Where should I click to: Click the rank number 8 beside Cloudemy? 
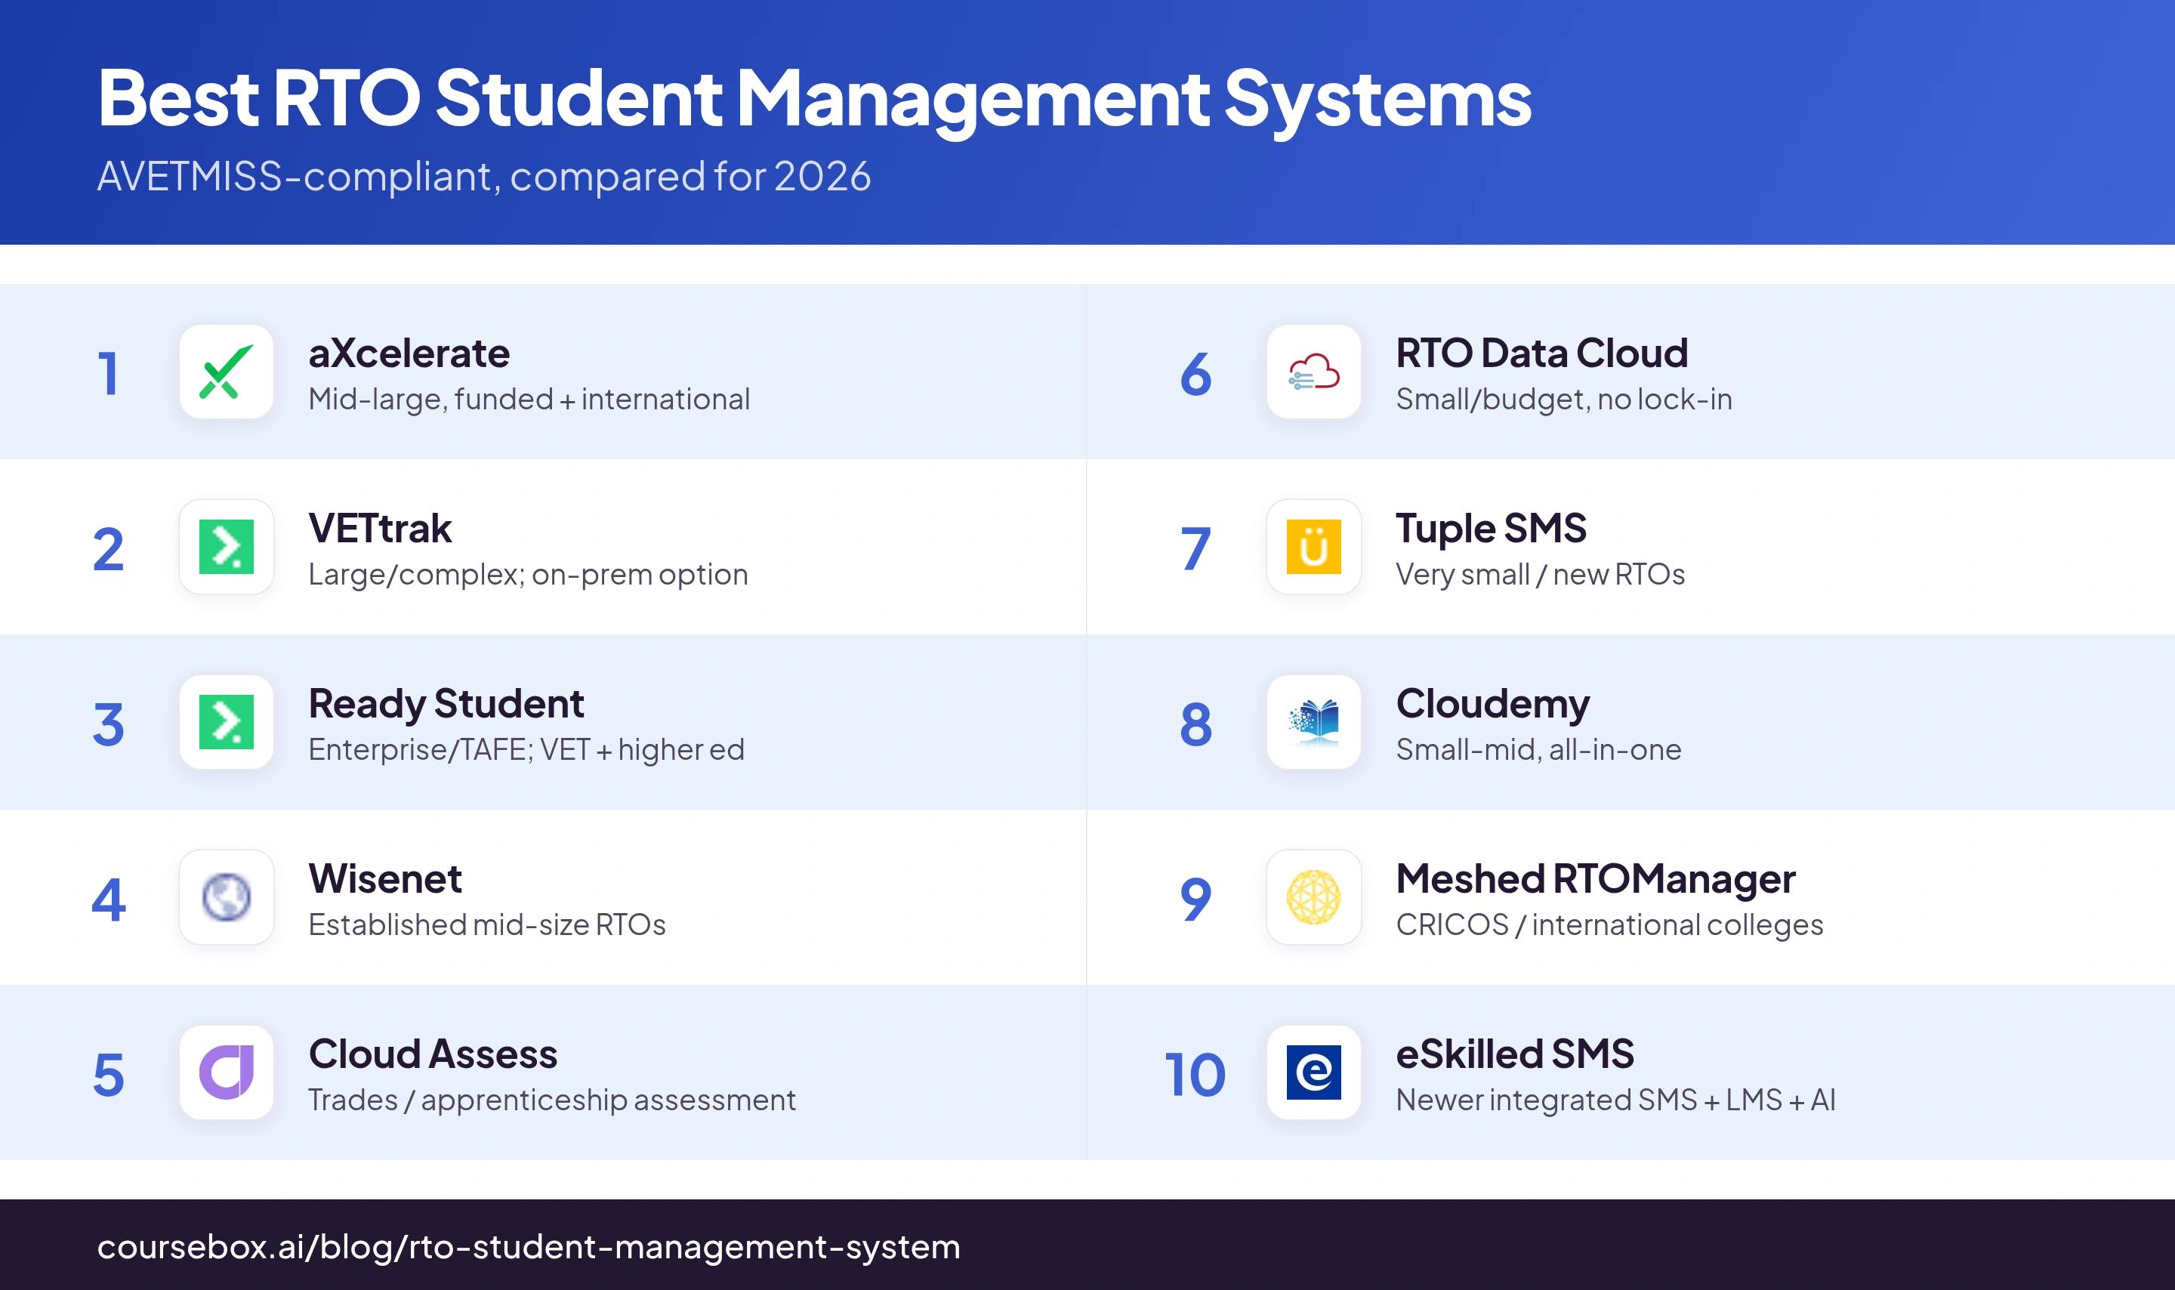click(x=1195, y=724)
